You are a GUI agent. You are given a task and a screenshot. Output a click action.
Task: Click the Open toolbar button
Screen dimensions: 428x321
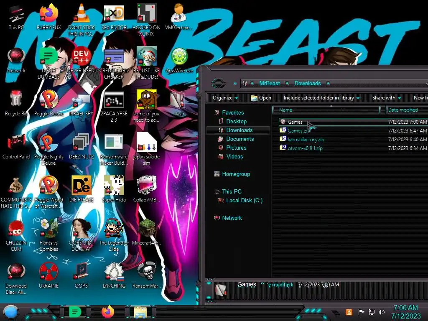coord(261,98)
